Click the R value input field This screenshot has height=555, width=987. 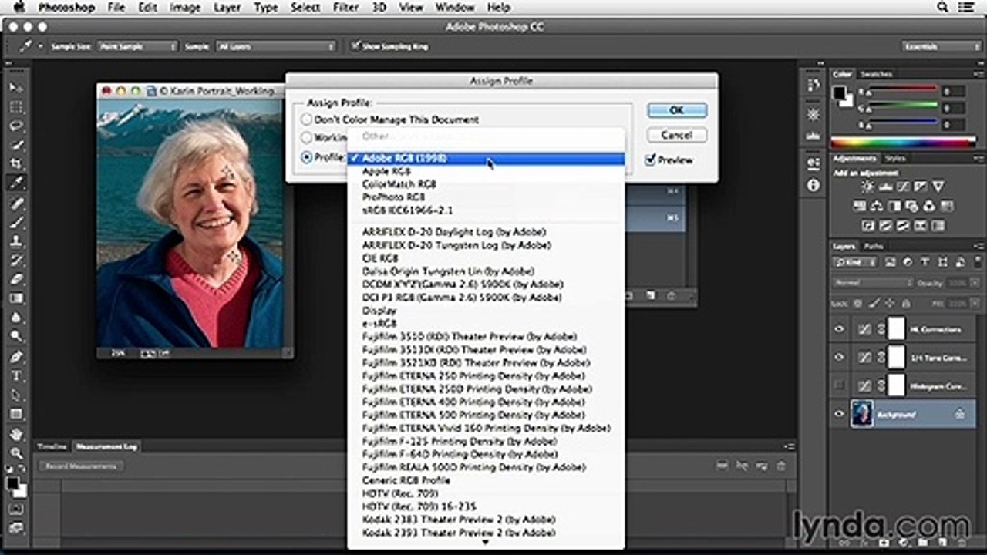(953, 91)
